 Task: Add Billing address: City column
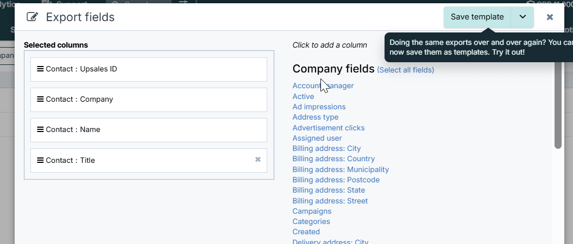(x=327, y=149)
